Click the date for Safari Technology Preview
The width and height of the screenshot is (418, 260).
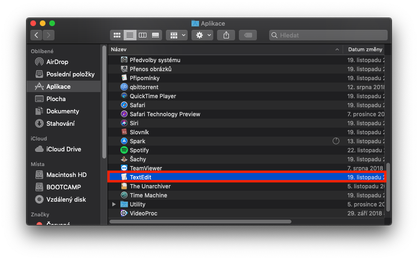click(366, 114)
